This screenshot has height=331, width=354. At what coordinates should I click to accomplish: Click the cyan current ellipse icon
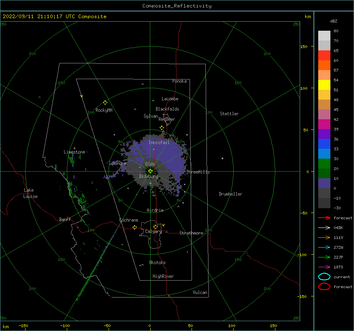324,277
